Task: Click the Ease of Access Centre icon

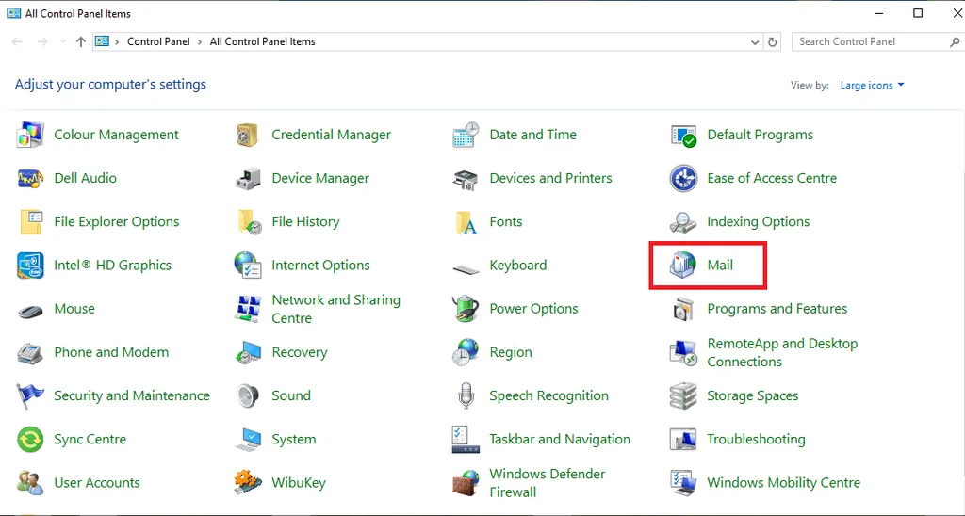Action: pos(683,178)
